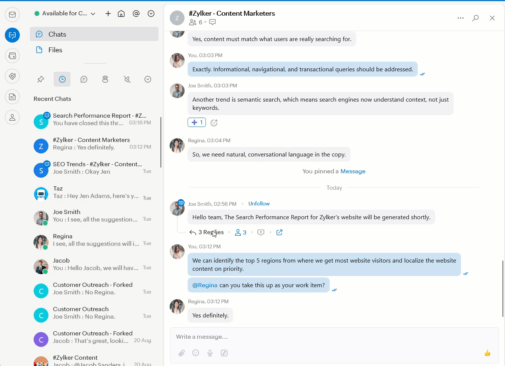Close thread via the thread-close icon
Viewport: 505px width, 366px height.
[261, 232]
